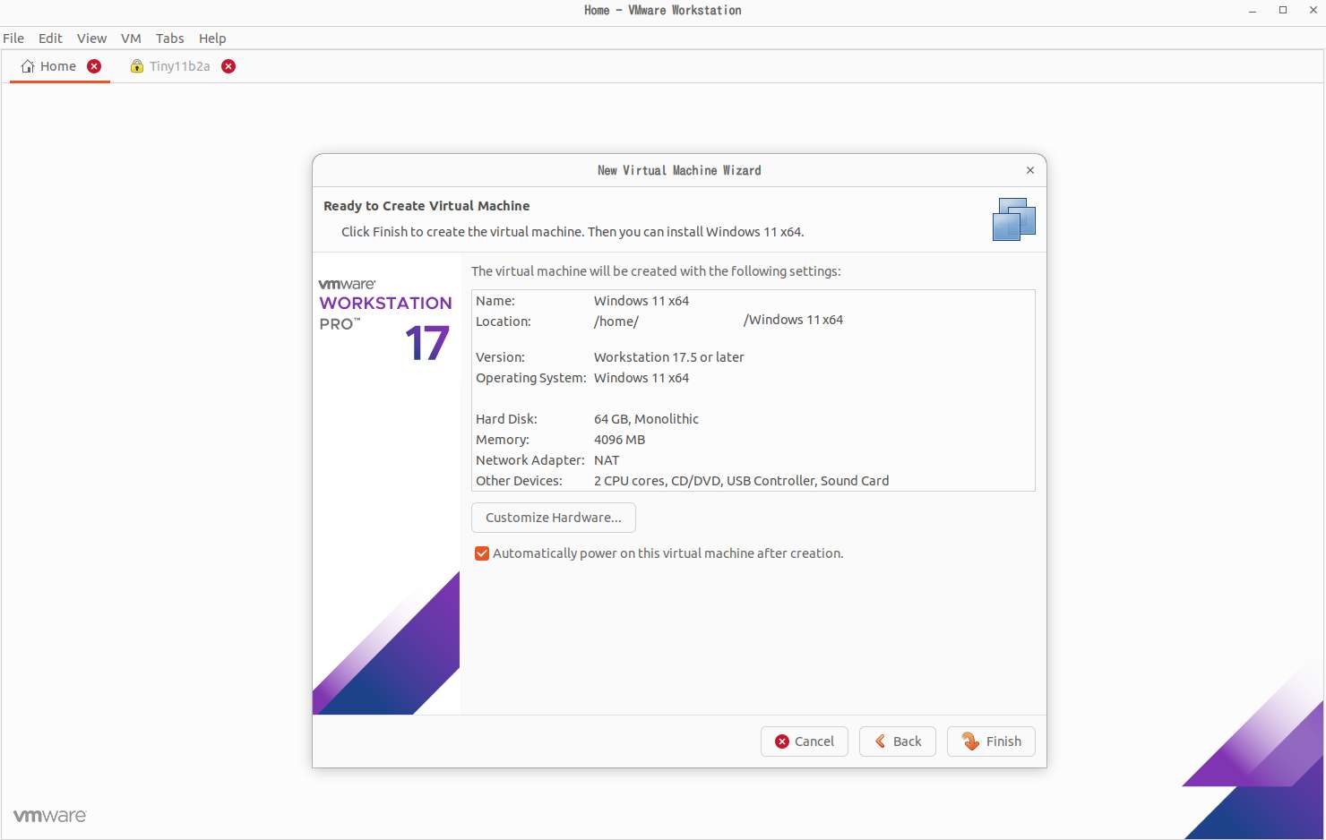Open the File menu
Screen dimensions: 1326x840
coord(13,39)
